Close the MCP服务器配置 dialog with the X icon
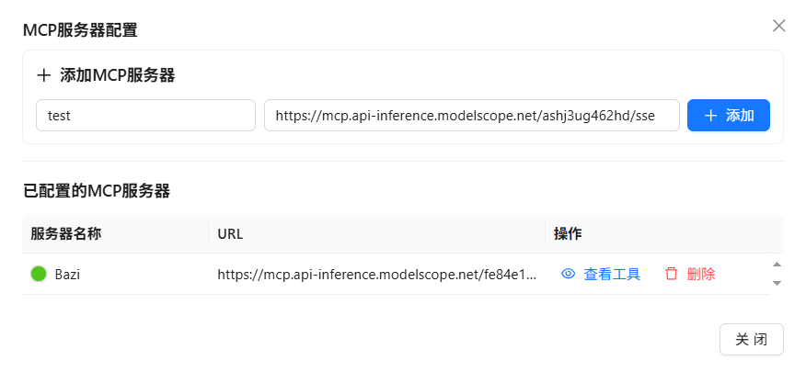806x372 pixels. [778, 26]
